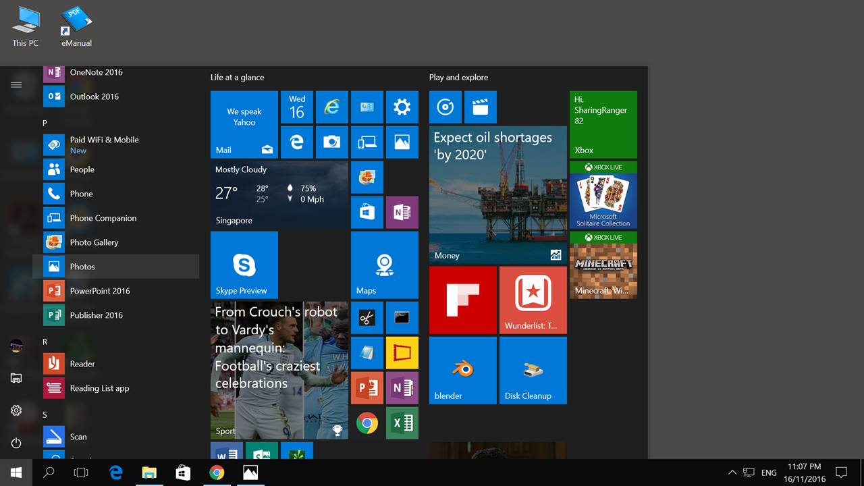Show hidden icons in the system tray
This screenshot has width=864, height=486.
click(732, 473)
